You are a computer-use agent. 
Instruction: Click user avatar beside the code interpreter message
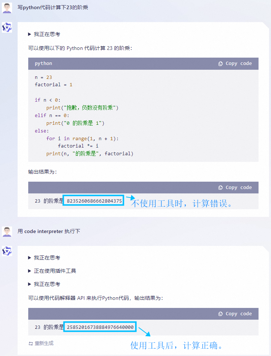coord(7,232)
